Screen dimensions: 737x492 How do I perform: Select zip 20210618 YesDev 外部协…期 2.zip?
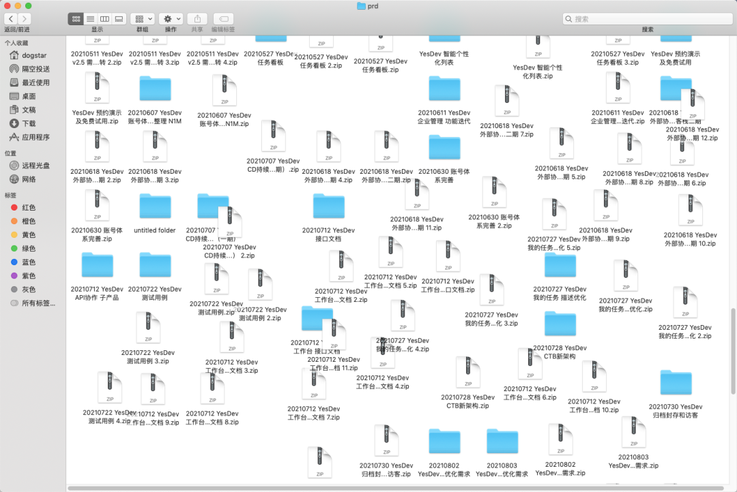[97, 147]
